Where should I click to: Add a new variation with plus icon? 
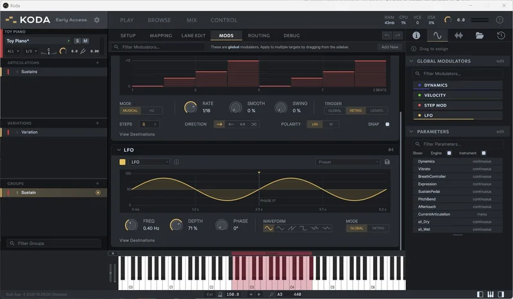pyautogui.click(x=97, y=123)
